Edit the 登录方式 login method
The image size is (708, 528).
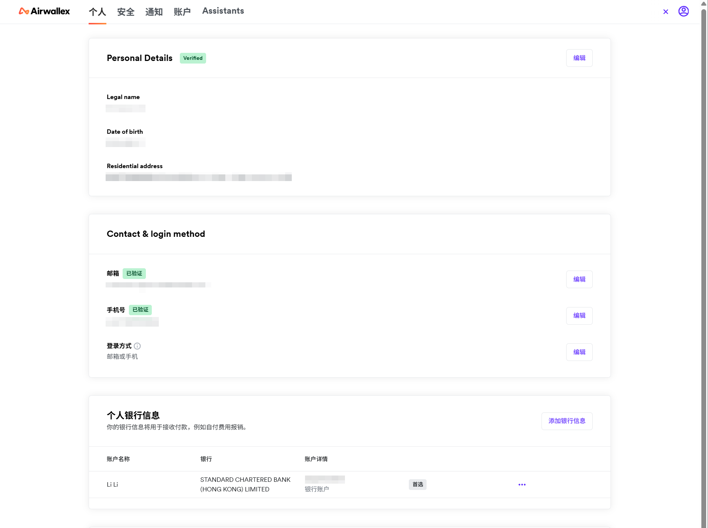579,352
